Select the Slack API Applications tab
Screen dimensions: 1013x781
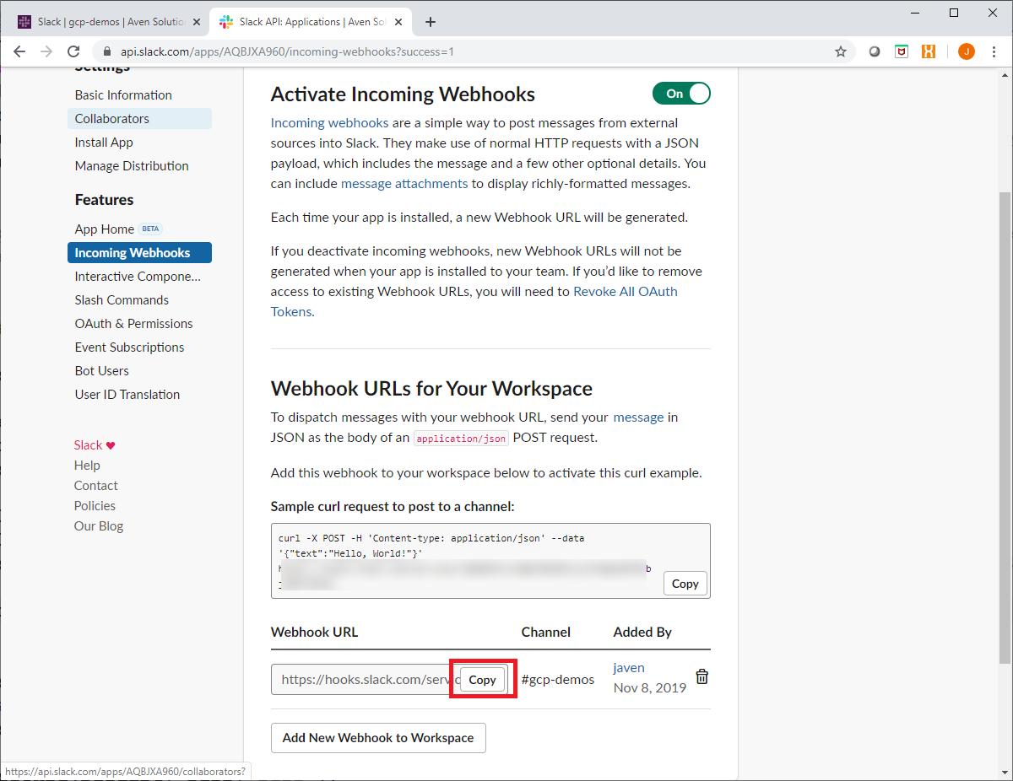click(311, 22)
